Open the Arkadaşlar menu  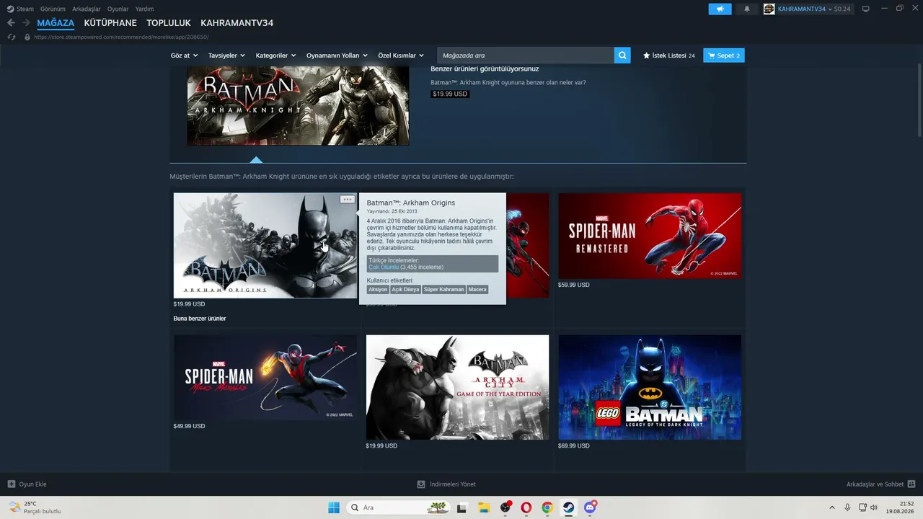click(x=87, y=9)
